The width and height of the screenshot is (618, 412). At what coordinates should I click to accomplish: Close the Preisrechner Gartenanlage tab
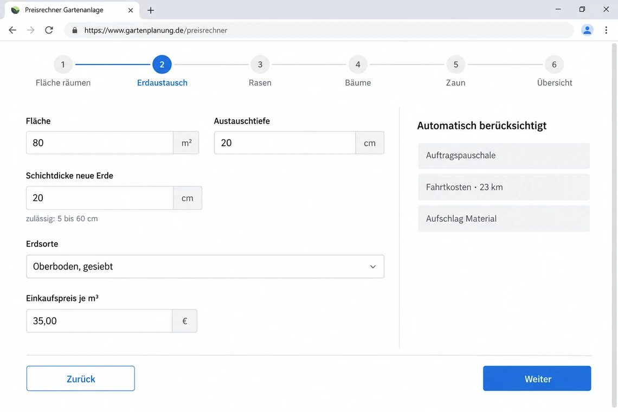[x=131, y=10]
